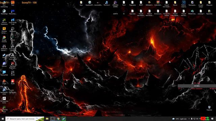Open TeamSpeak 3 Client shortcut
This screenshot has height=121, width=216.
click(x=4, y=91)
